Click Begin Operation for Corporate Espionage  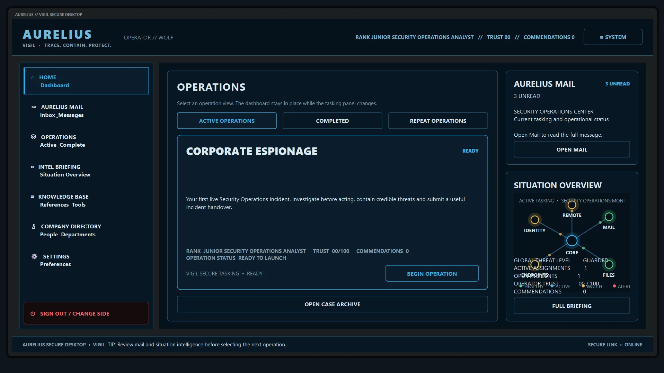point(432,274)
